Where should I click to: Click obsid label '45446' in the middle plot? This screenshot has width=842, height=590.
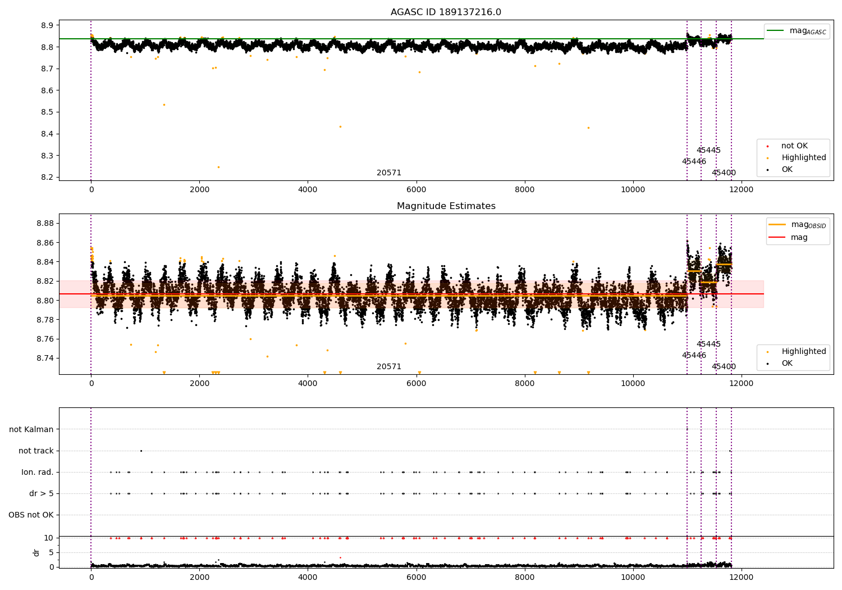pyautogui.click(x=694, y=356)
